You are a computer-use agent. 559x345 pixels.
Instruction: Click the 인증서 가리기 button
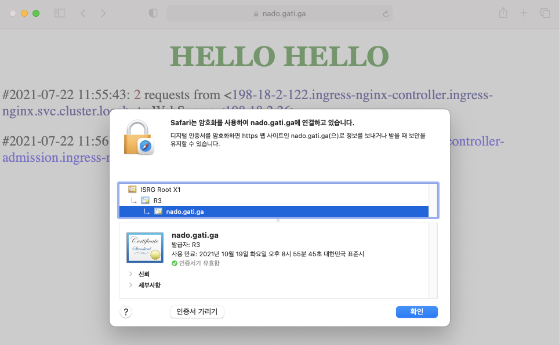(197, 312)
